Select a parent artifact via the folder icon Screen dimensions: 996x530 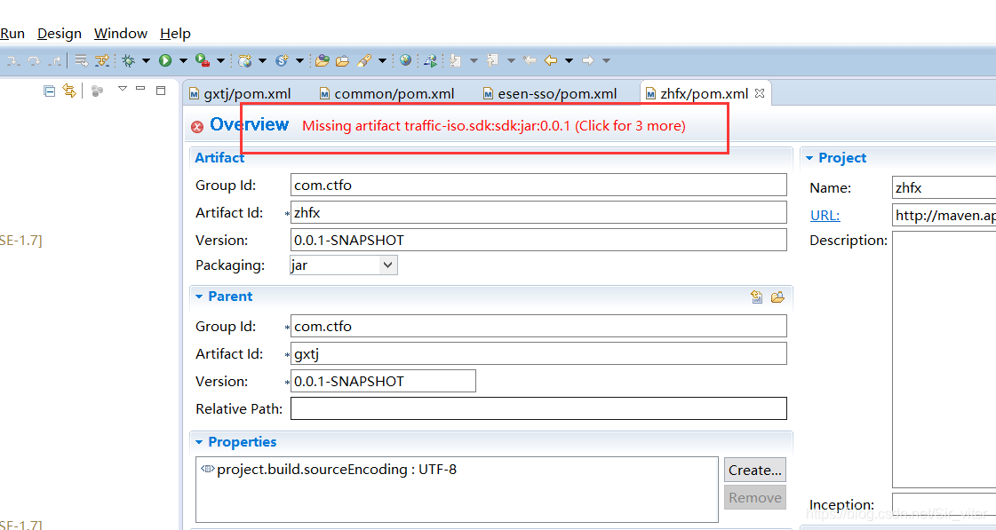pyautogui.click(x=778, y=297)
